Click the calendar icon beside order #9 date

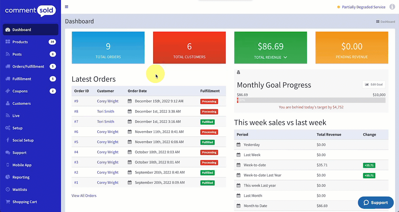[130, 101]
